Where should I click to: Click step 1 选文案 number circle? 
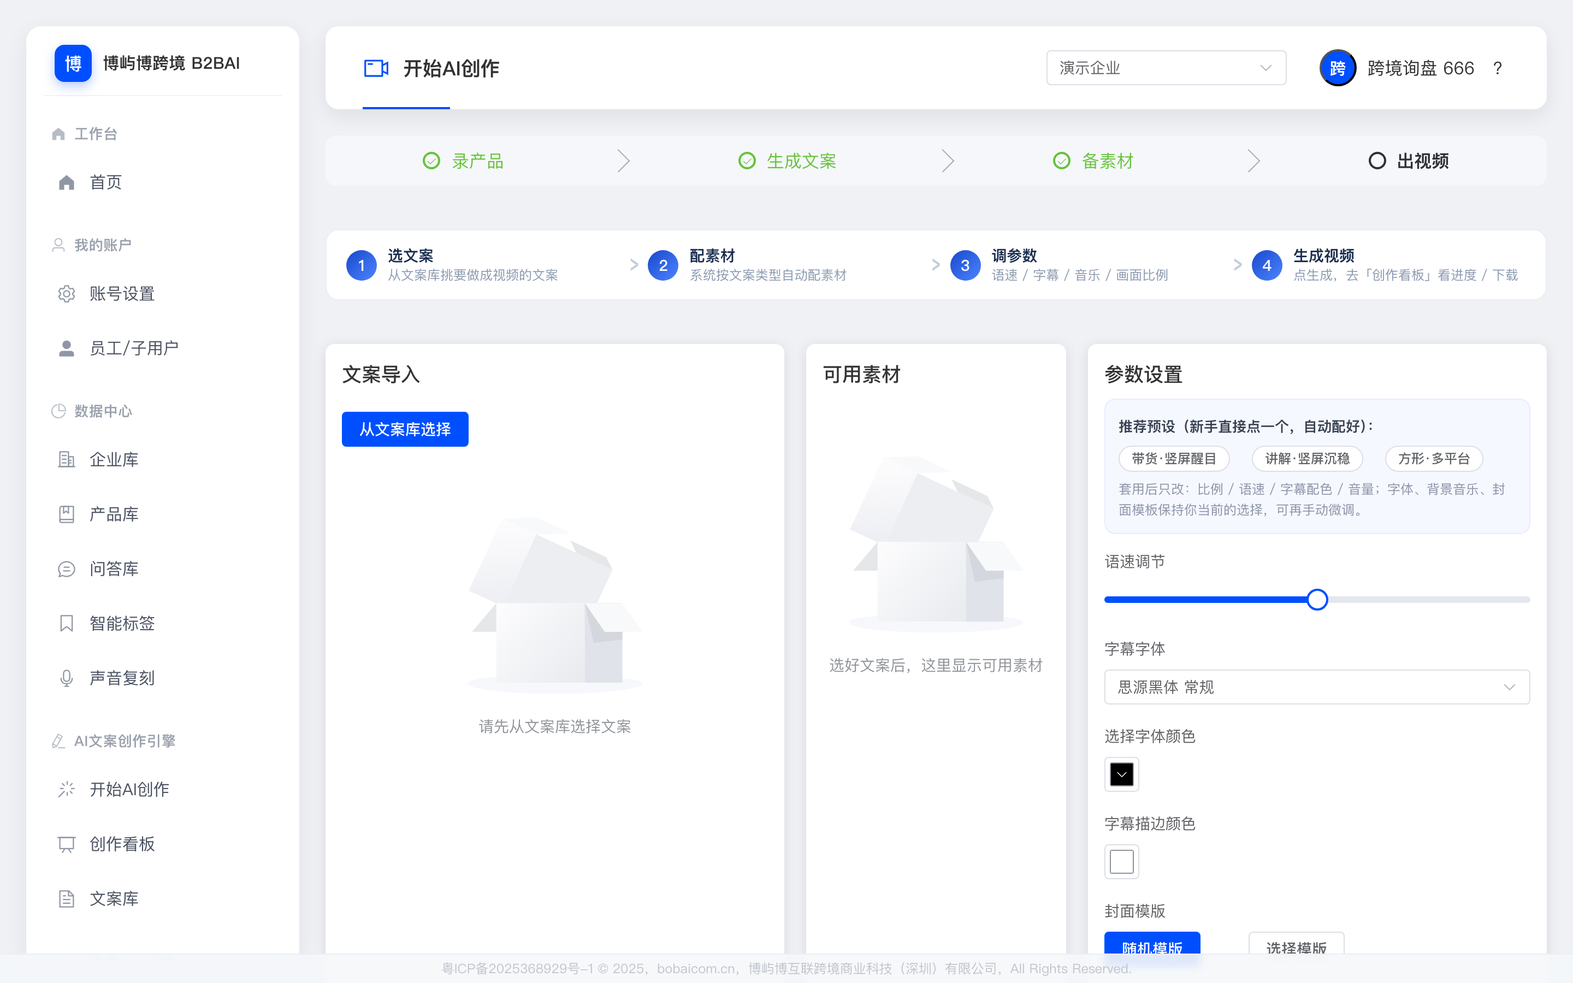pyautogui.click(x=362, y=265)
